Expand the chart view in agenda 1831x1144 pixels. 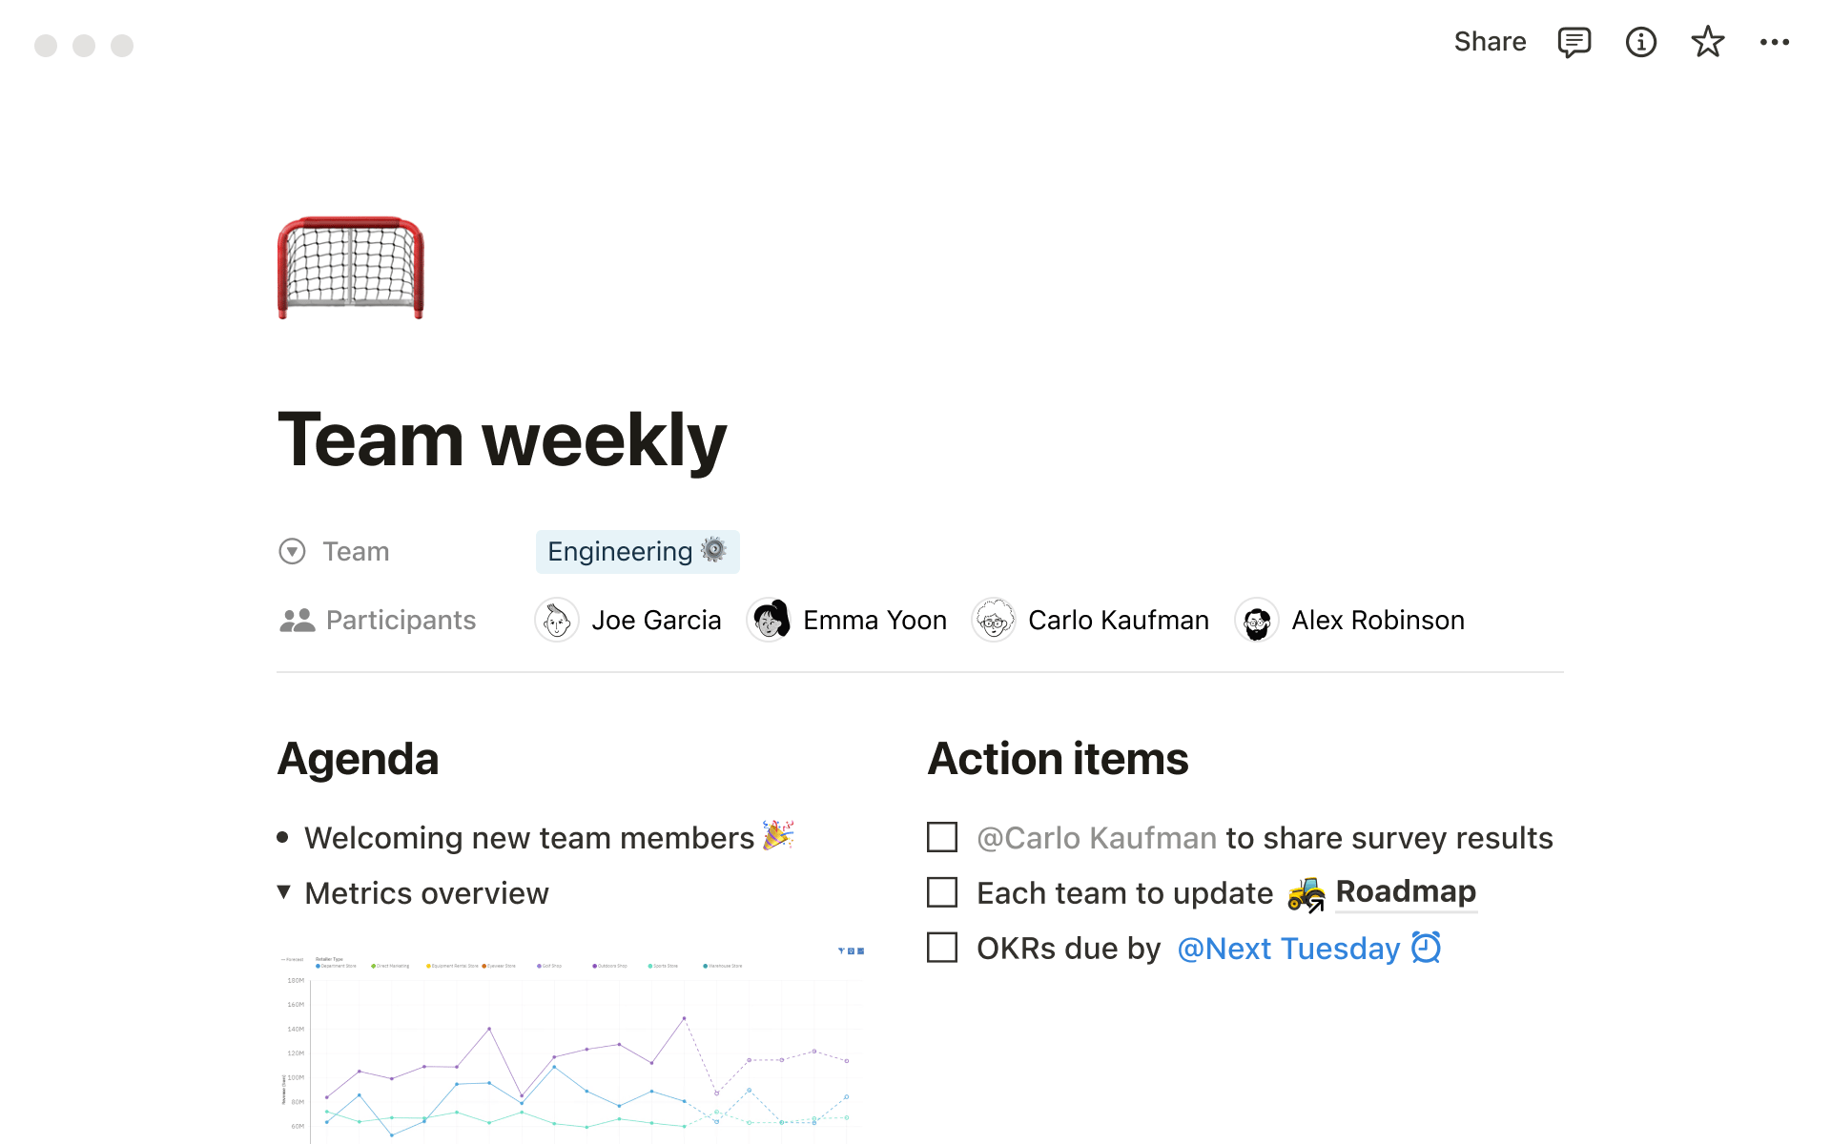coord(861,949)
